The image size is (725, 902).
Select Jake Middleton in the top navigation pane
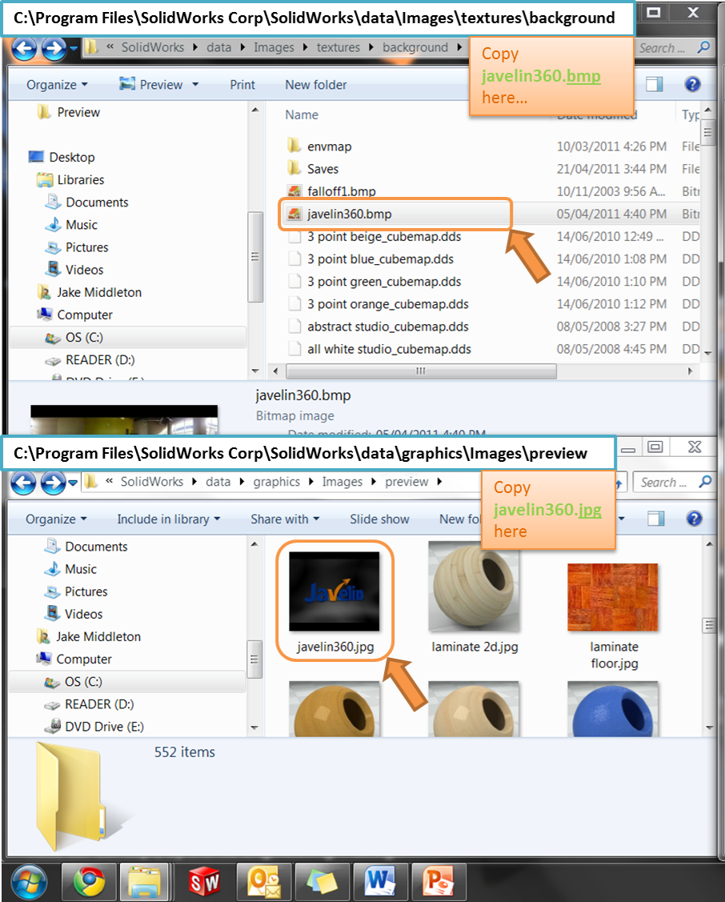[x=89, y=292]
